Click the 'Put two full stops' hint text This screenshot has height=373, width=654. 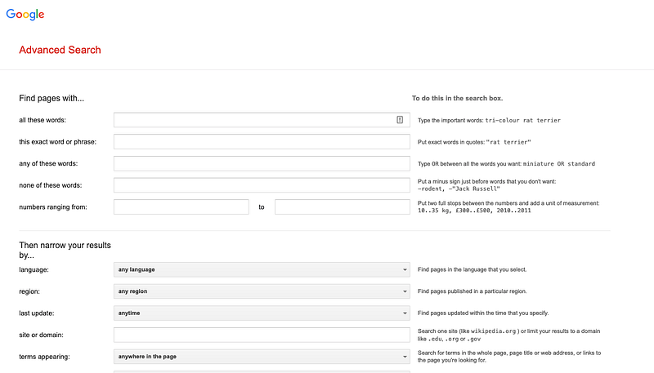coord(508,206)
